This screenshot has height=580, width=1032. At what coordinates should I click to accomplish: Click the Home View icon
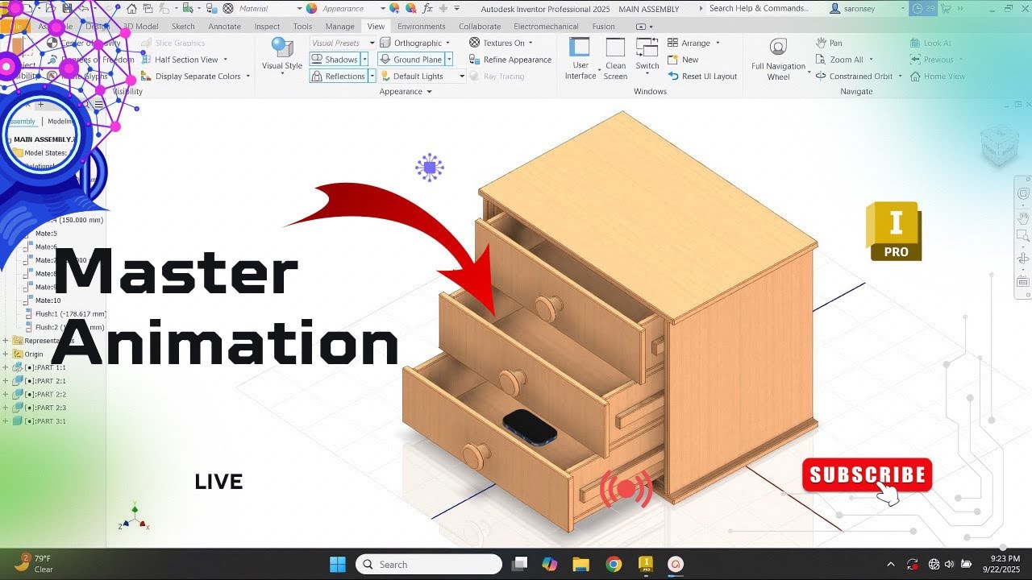(x=915, y=77)
